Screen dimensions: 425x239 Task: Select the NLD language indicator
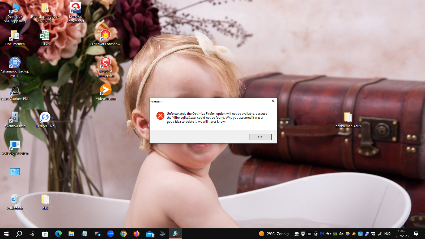point(387,234)
